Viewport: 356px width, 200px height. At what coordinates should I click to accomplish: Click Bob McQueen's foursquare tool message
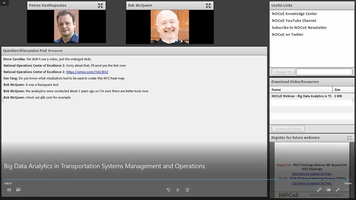[x=31, y=85]
